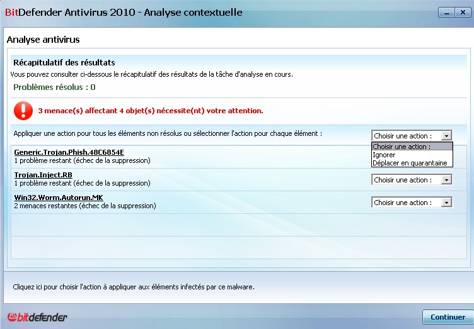The width and height of the screenshot is (474, 329).
Task: Click the Generic.Trojan.Phish.48C6854E threat link
Action: pos(69,152)
